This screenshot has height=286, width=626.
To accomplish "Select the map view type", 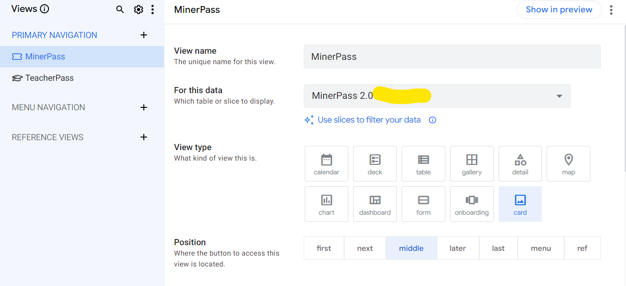I will (568, 164).
